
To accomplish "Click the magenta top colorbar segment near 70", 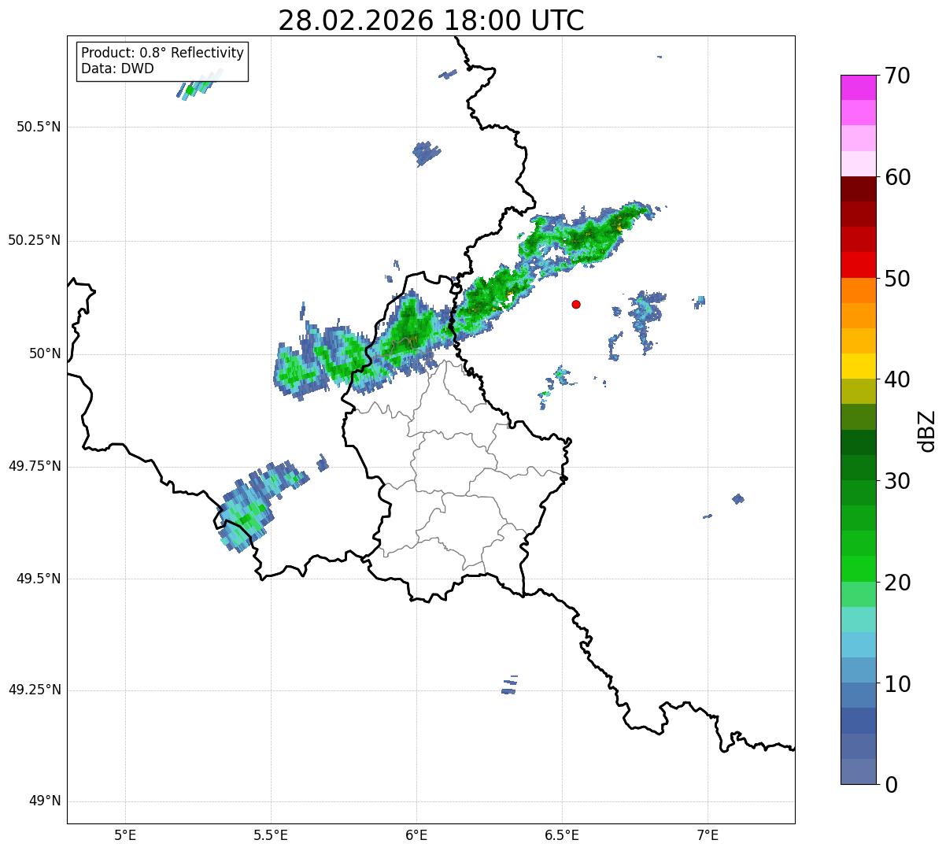I will click(x=859, y=87).
